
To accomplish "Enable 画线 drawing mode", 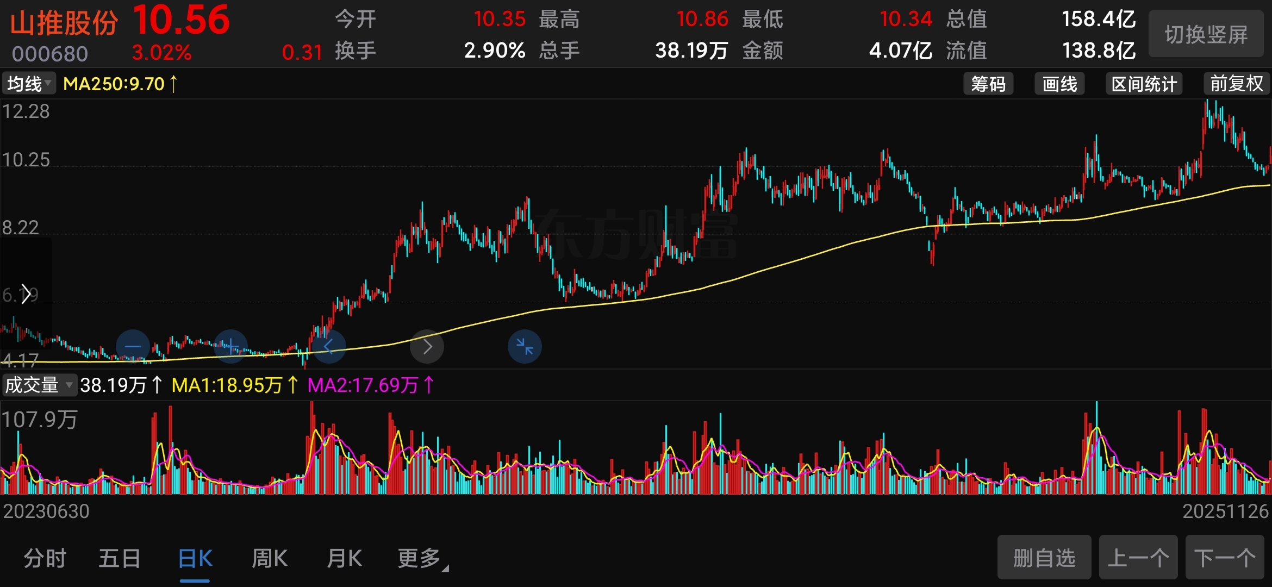I will tap(1059, 84).
